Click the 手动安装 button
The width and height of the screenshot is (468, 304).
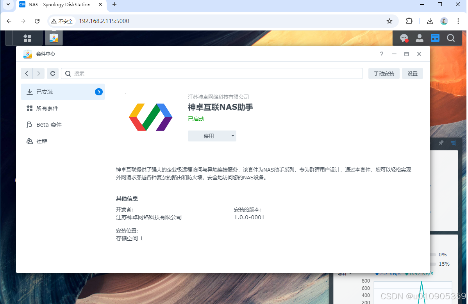coord(384,73)
